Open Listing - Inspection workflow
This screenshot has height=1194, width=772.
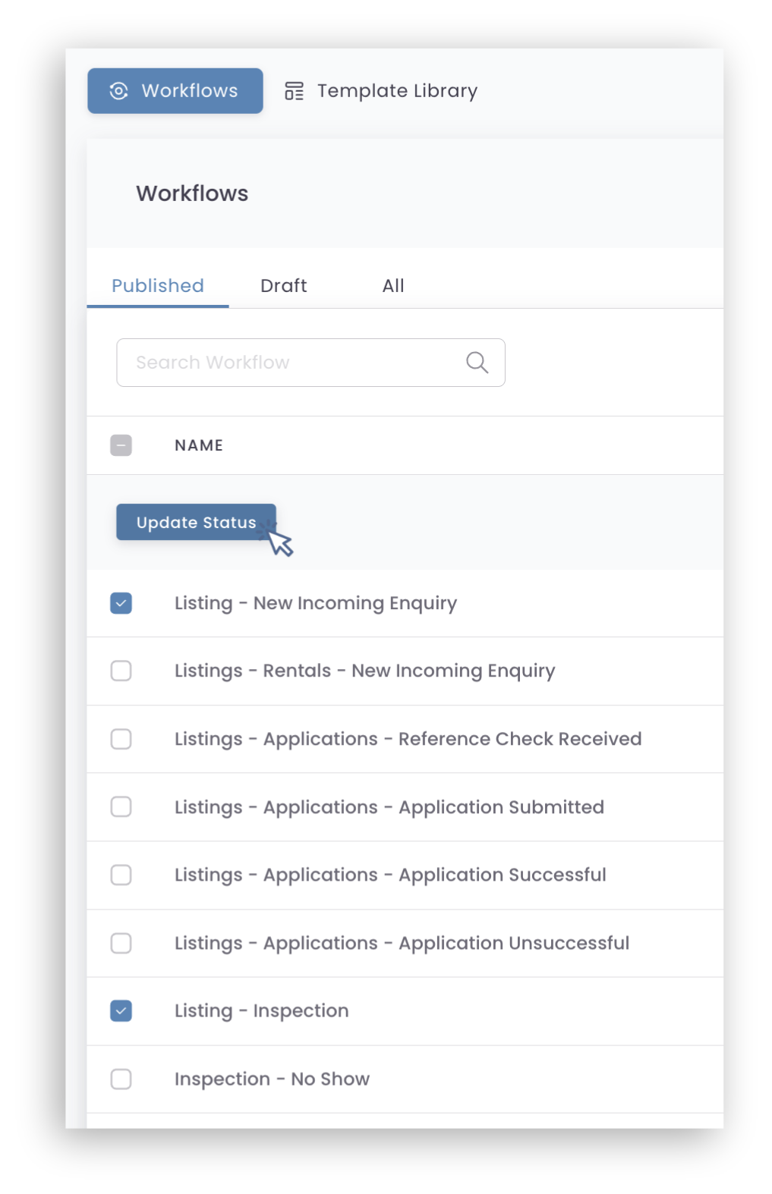(x=261, y=1010)
